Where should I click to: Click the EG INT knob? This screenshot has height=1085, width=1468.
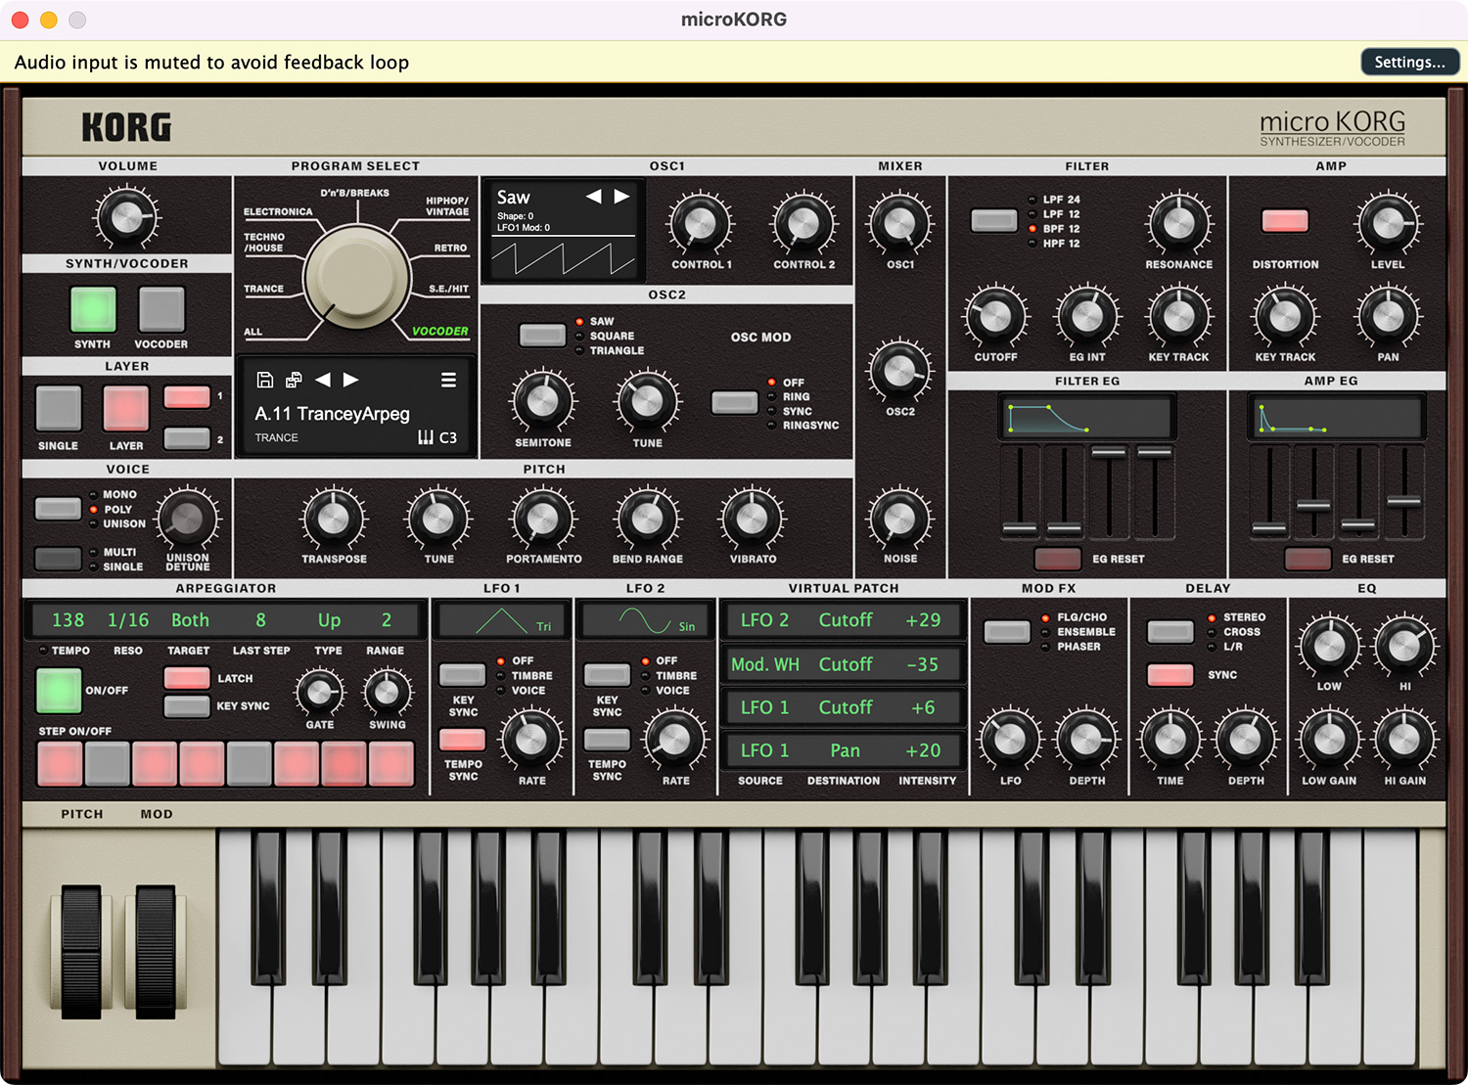point(1087,316)
